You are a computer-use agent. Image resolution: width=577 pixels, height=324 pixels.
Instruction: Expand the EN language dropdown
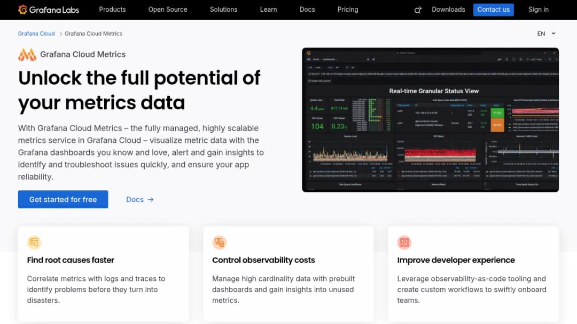[x=546, y=34]
